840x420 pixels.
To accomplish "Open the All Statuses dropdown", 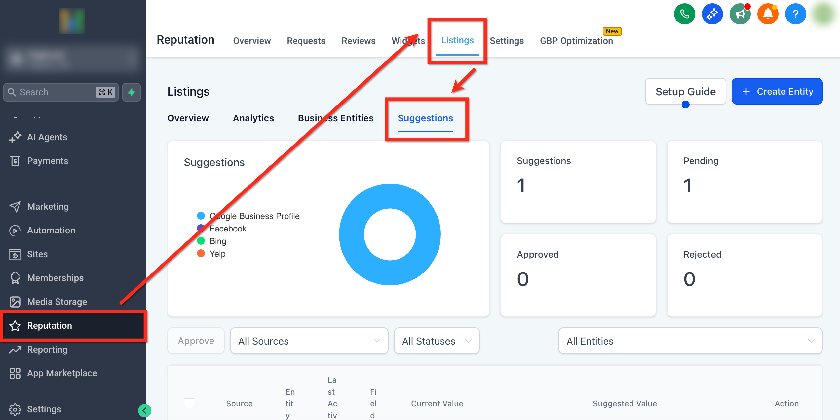I will [x=436, y=341].
